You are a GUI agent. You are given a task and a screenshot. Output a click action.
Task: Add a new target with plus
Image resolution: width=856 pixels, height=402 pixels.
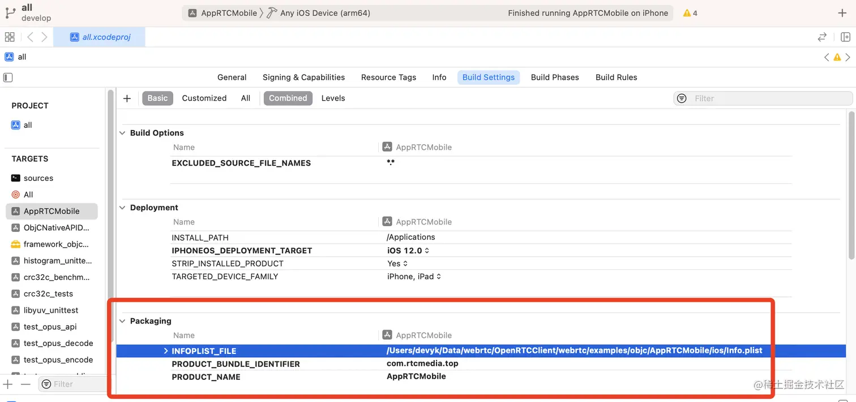8,384
